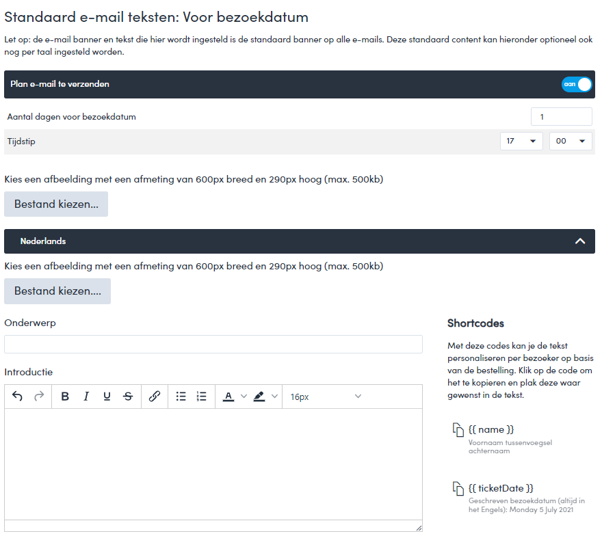
Task: Insert a link via the chain icon
Action: click(155, 397)
